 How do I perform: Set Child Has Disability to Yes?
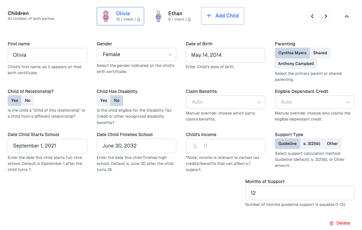(x=104, y=100)
